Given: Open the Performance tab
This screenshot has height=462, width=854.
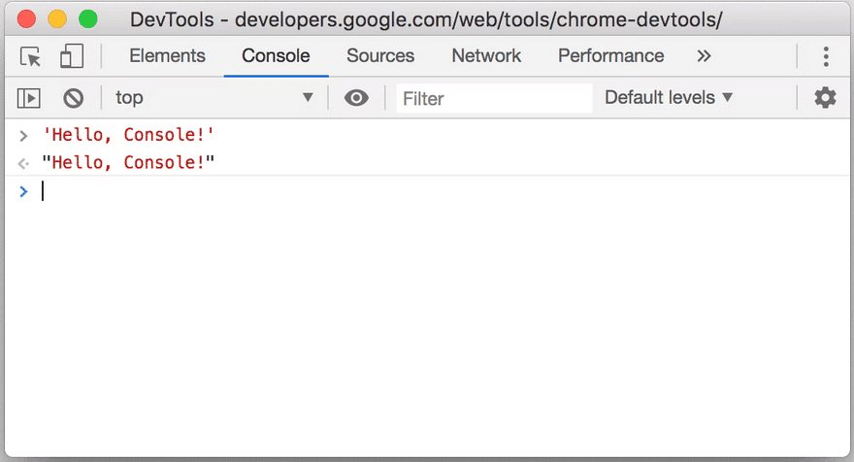Looking at the screenshot, I should point(610,56).
